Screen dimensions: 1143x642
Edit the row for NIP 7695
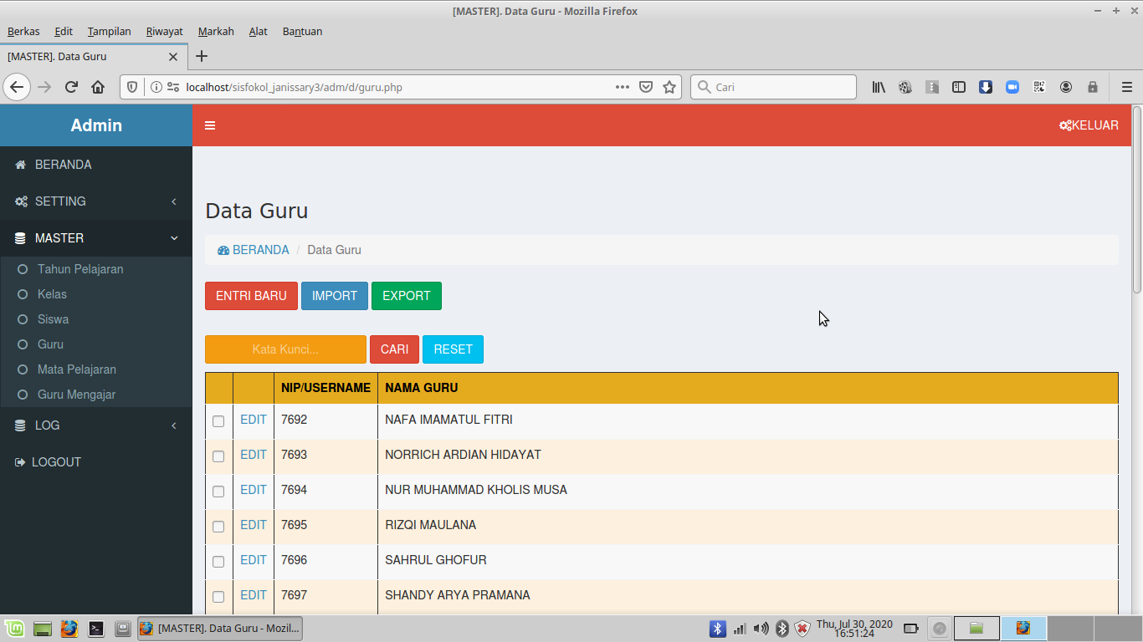point(253,525)
